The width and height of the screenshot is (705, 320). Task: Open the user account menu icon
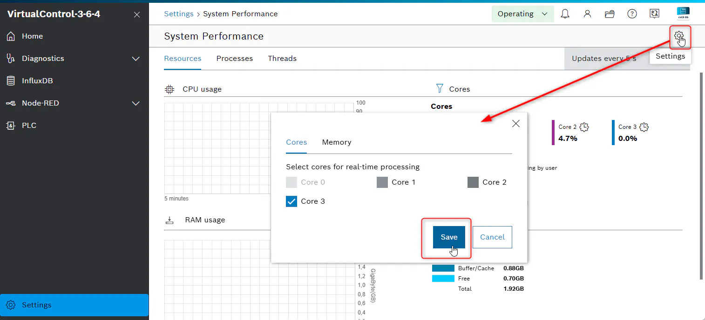pyautogui.click(x=587, y=14)
